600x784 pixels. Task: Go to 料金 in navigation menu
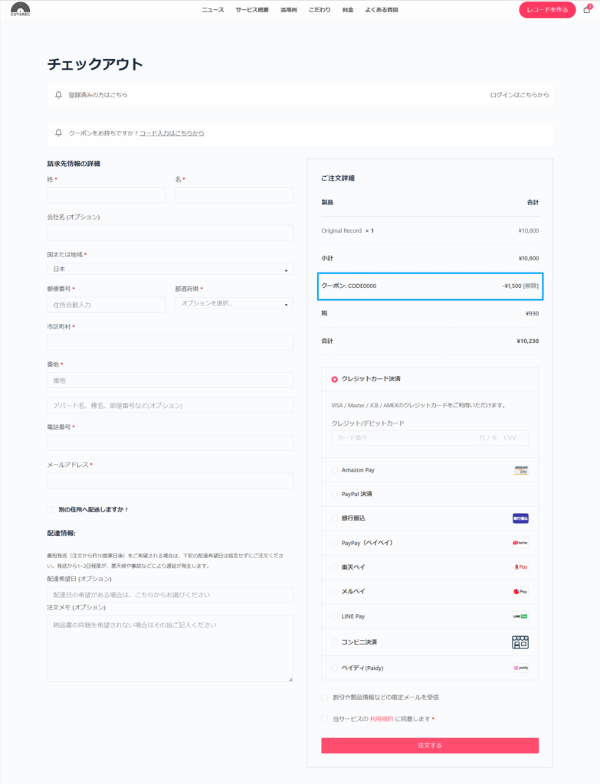pyautogui.click(x=348, y=10)
